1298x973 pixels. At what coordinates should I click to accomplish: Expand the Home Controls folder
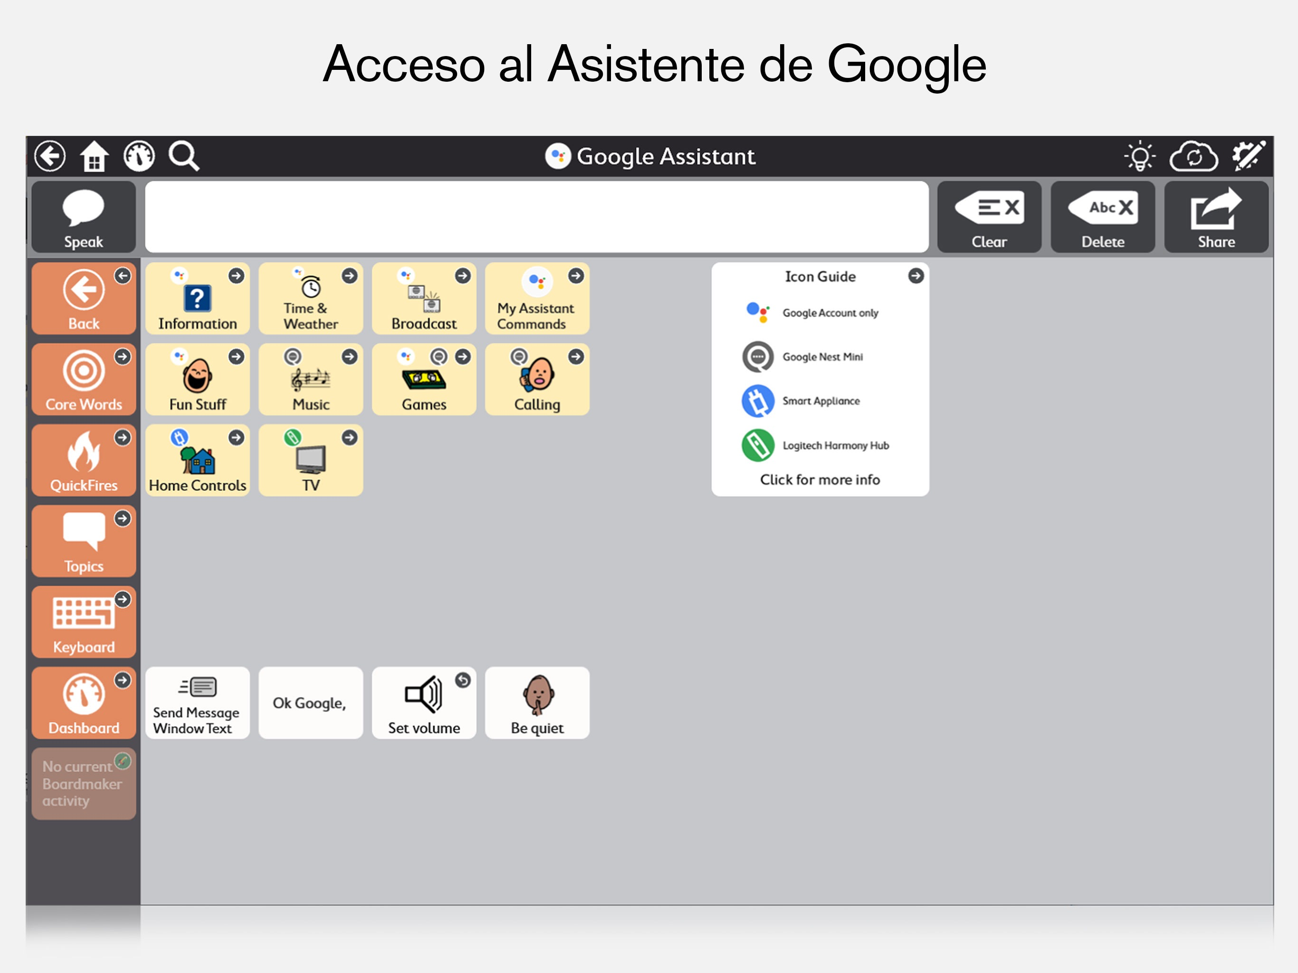(197, 460)
